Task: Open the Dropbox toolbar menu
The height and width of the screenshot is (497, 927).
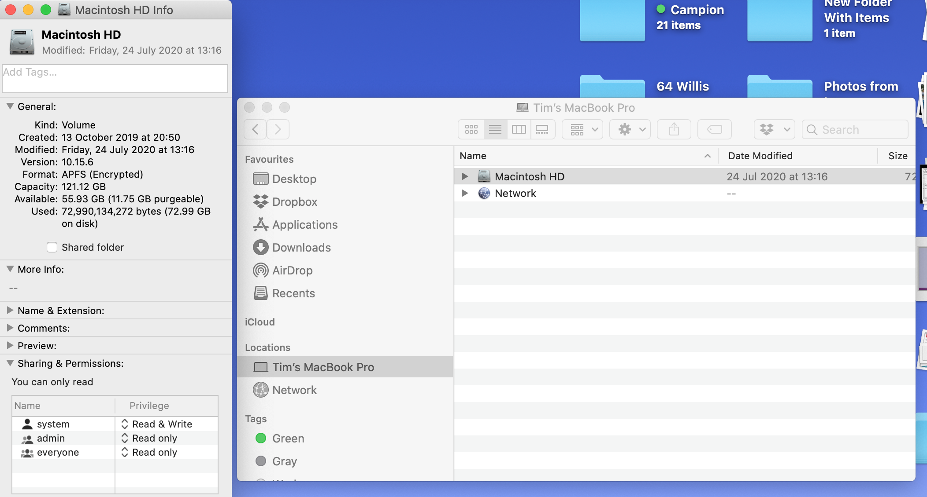Action: (x=774, y=129)
